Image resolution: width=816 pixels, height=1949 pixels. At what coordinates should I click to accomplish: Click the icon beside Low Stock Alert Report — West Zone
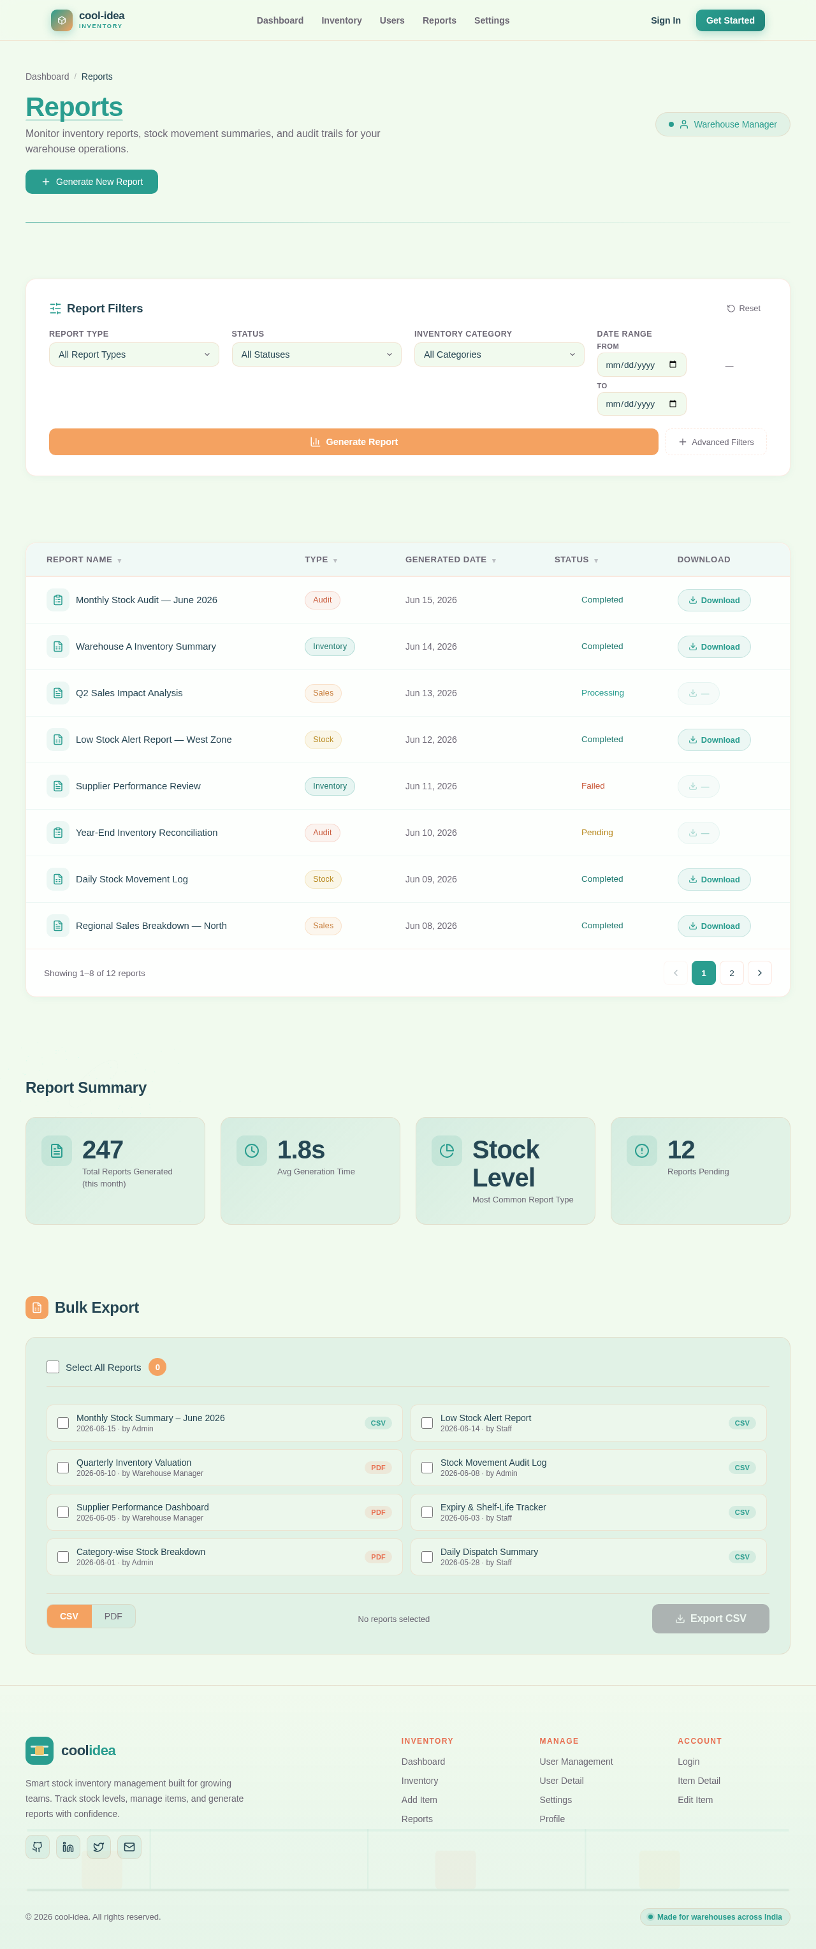pos(57,740)
